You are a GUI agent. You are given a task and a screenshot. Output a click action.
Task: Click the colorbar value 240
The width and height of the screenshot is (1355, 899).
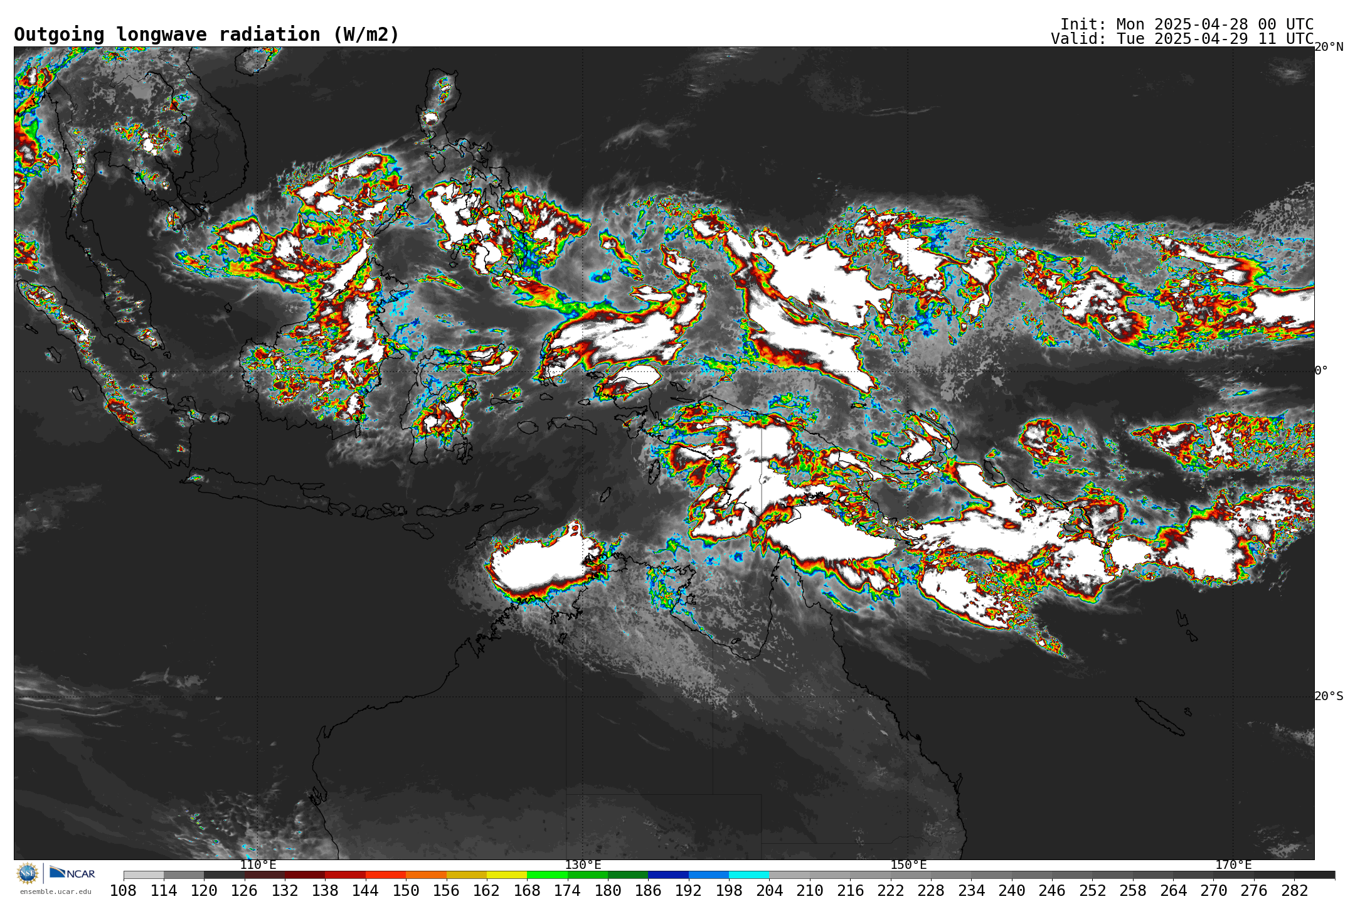(x=1011, y=890)
